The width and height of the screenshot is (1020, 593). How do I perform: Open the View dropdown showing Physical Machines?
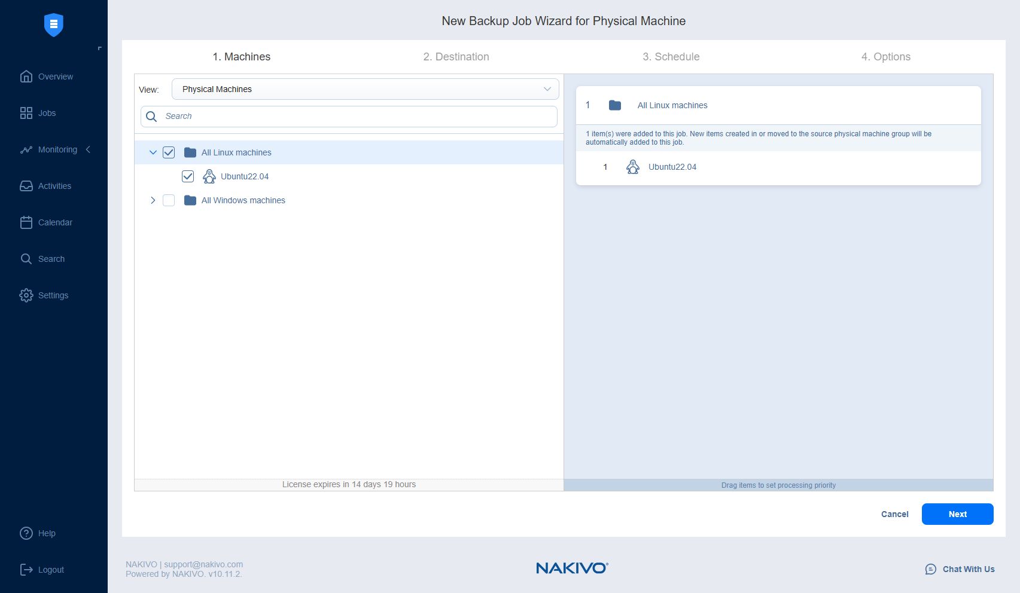(365, 88)
